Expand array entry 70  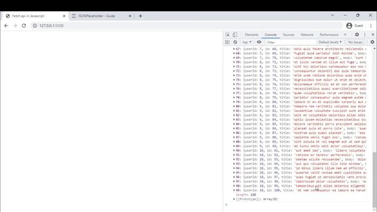pos(234,62)
